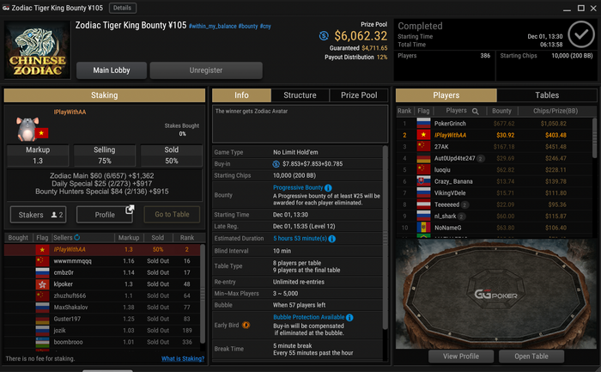Click Go to Table button
This screenshot has height=372, width=601.
[x=172, y=215]
